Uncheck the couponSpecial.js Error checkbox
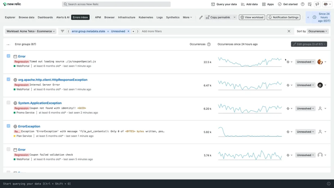This screenshot has height=188, width=334. click(8, 56)
